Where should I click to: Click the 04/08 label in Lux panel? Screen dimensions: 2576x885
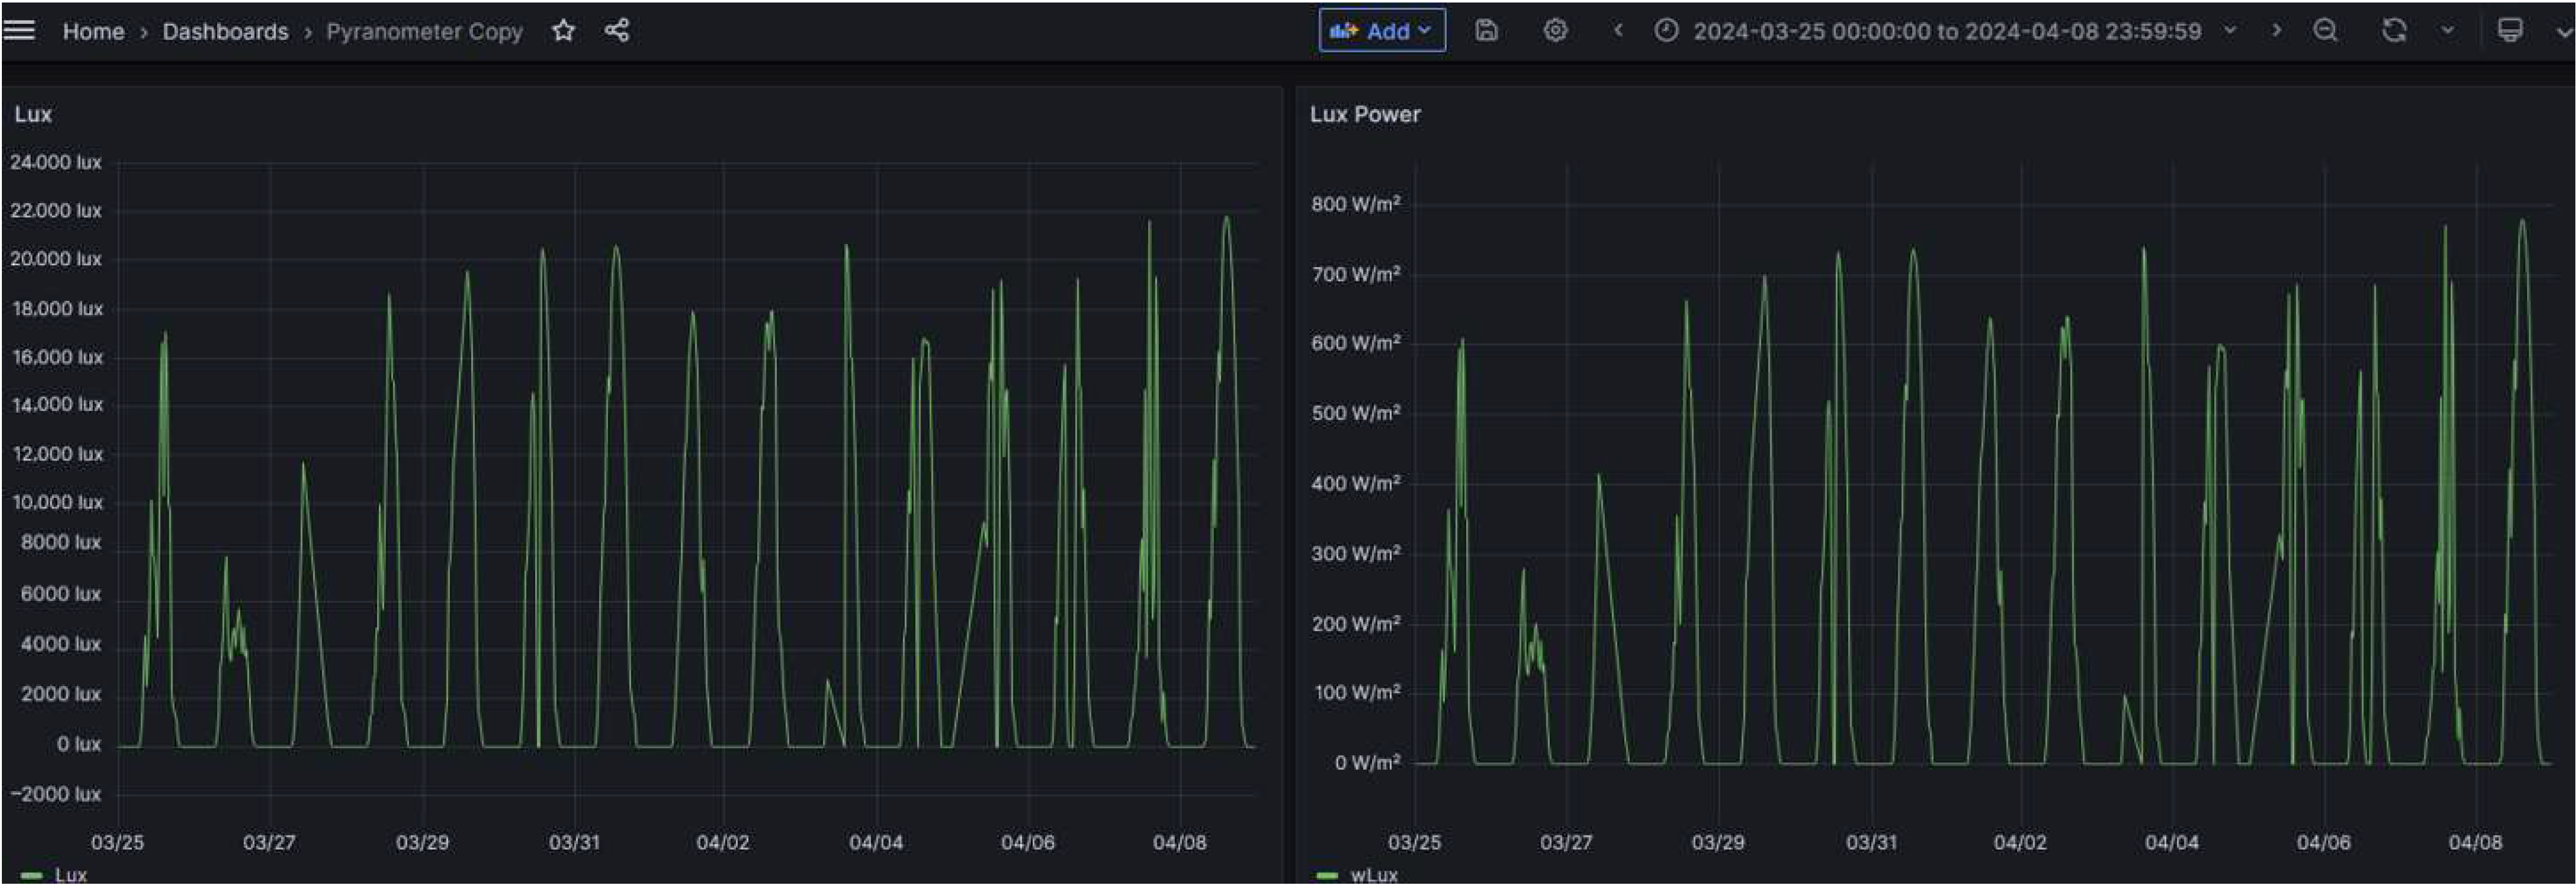click(1179, 842)
